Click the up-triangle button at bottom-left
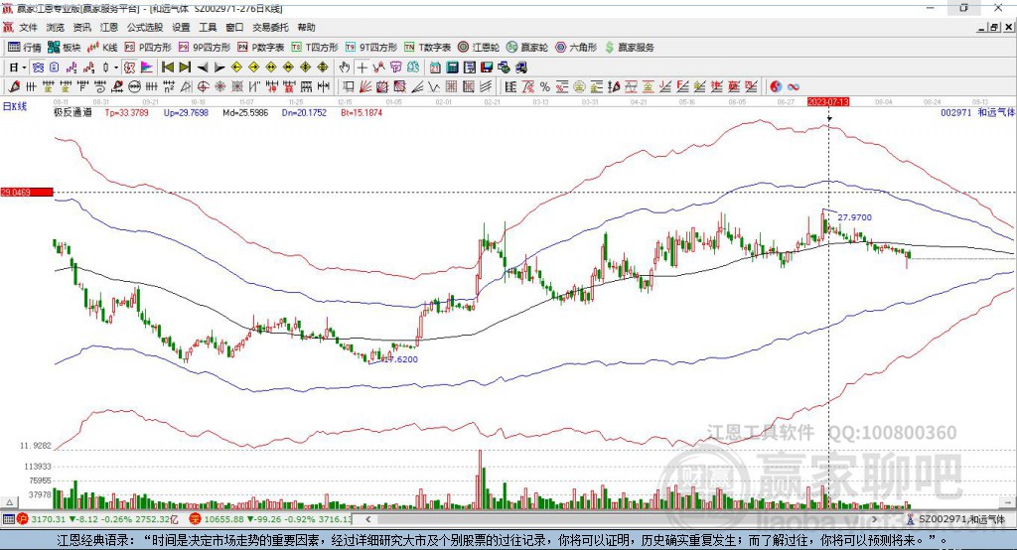This screenshot has width=1017, height=550. (9, 502)
